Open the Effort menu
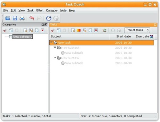 pyautogui.click(x=40, y=11)
